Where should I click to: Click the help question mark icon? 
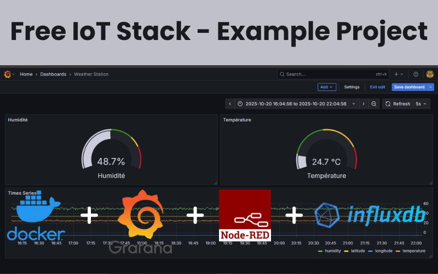pos(416,74)
